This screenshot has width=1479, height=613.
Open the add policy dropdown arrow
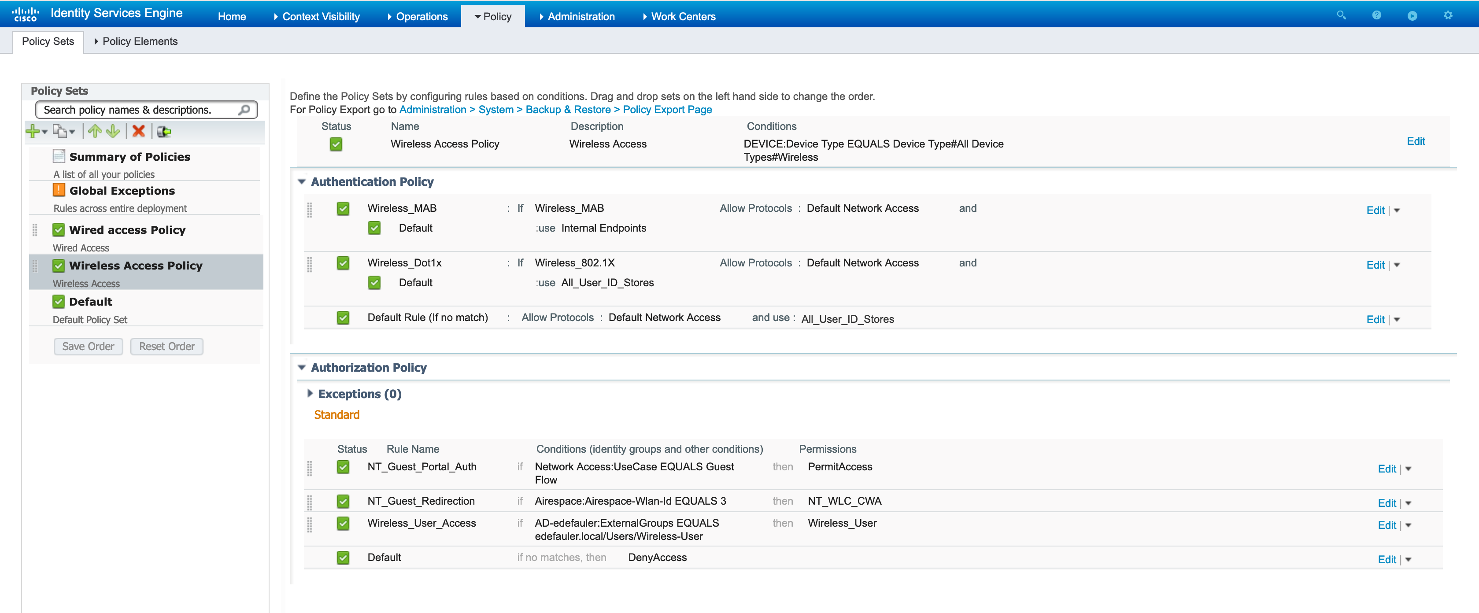click(45, 132)
